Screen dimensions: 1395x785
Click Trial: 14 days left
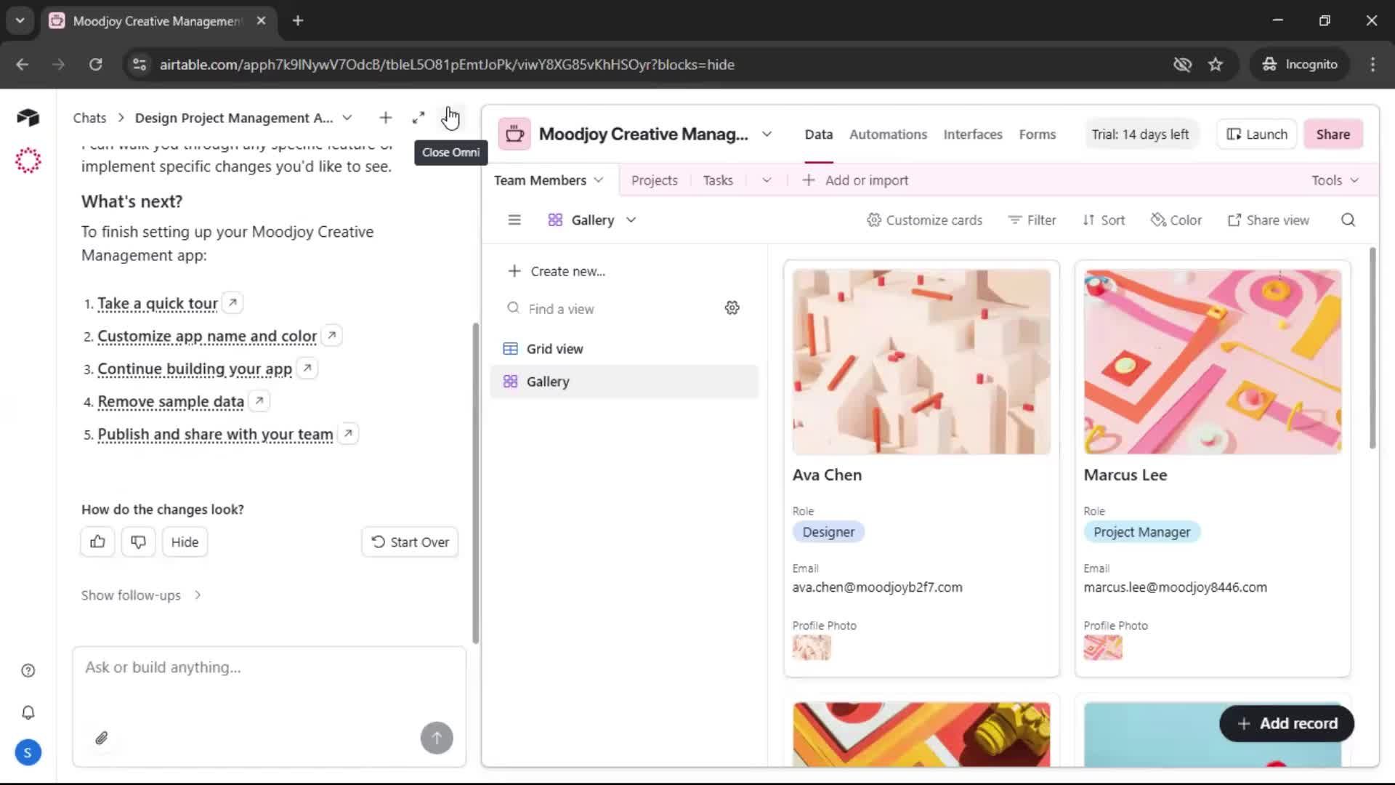pos(1140,134)
